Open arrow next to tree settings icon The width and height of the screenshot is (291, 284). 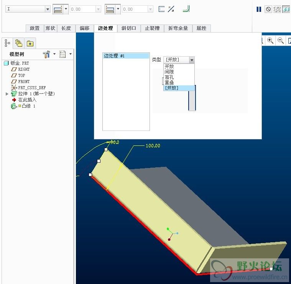pos(54,54)
